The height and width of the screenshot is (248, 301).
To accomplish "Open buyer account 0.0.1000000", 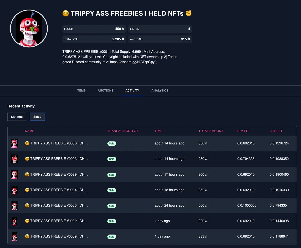I will click(x=247, y=206).
